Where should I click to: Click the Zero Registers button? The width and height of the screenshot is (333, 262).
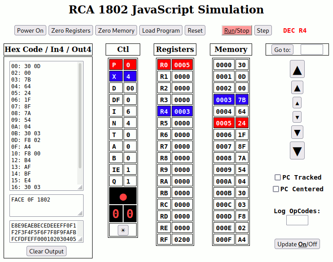coord(71,30)
